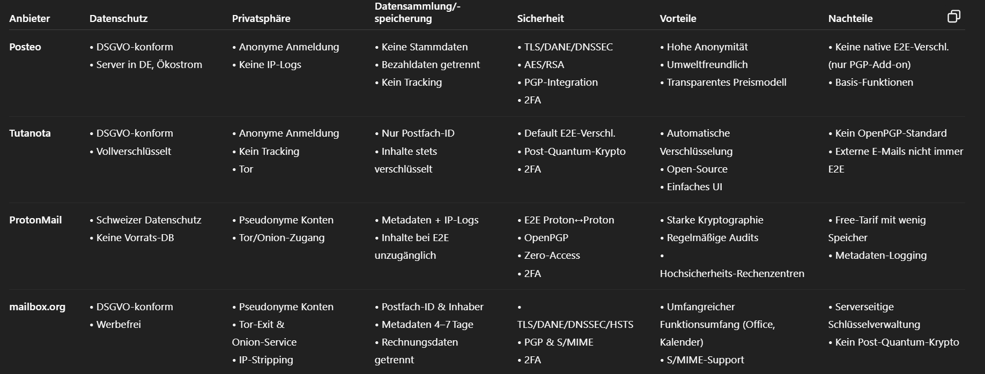
Task: Click the Anbieter column header
Action: [29, 18]
